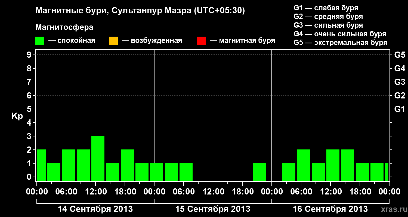
Task: Click the 'G5' right-axis storm level label
Action: 400,55
